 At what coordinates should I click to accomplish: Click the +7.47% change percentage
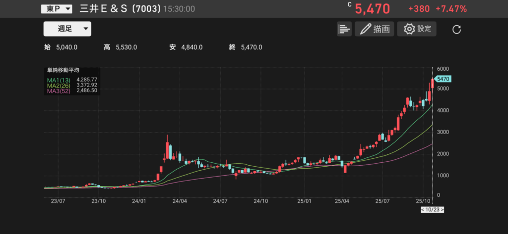point(451,9)
